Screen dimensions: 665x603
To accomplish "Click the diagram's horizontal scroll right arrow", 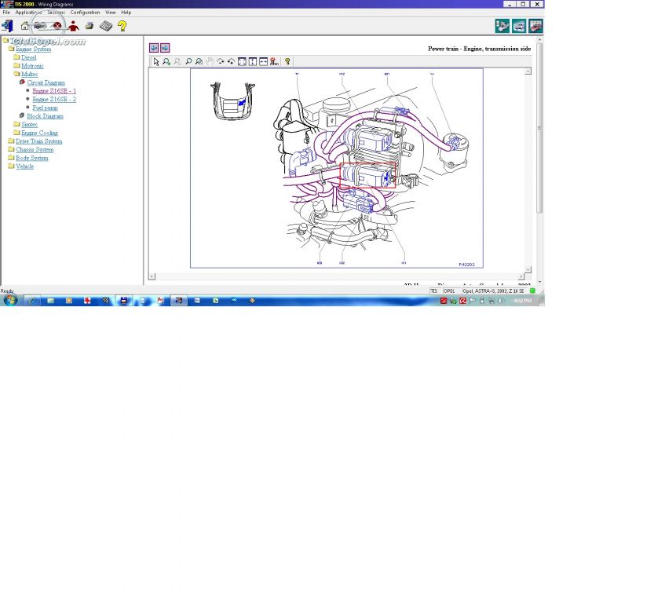I will tap(521, 276).
